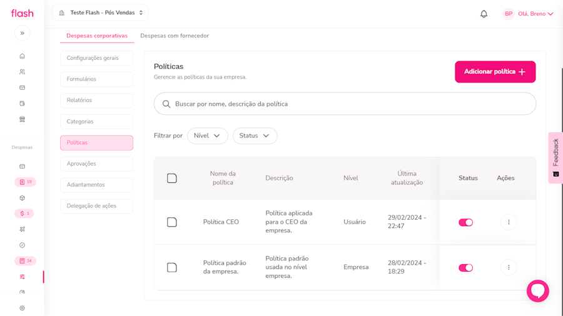
Task: Open the Categorias settings section
Action: tap(96, 122)
